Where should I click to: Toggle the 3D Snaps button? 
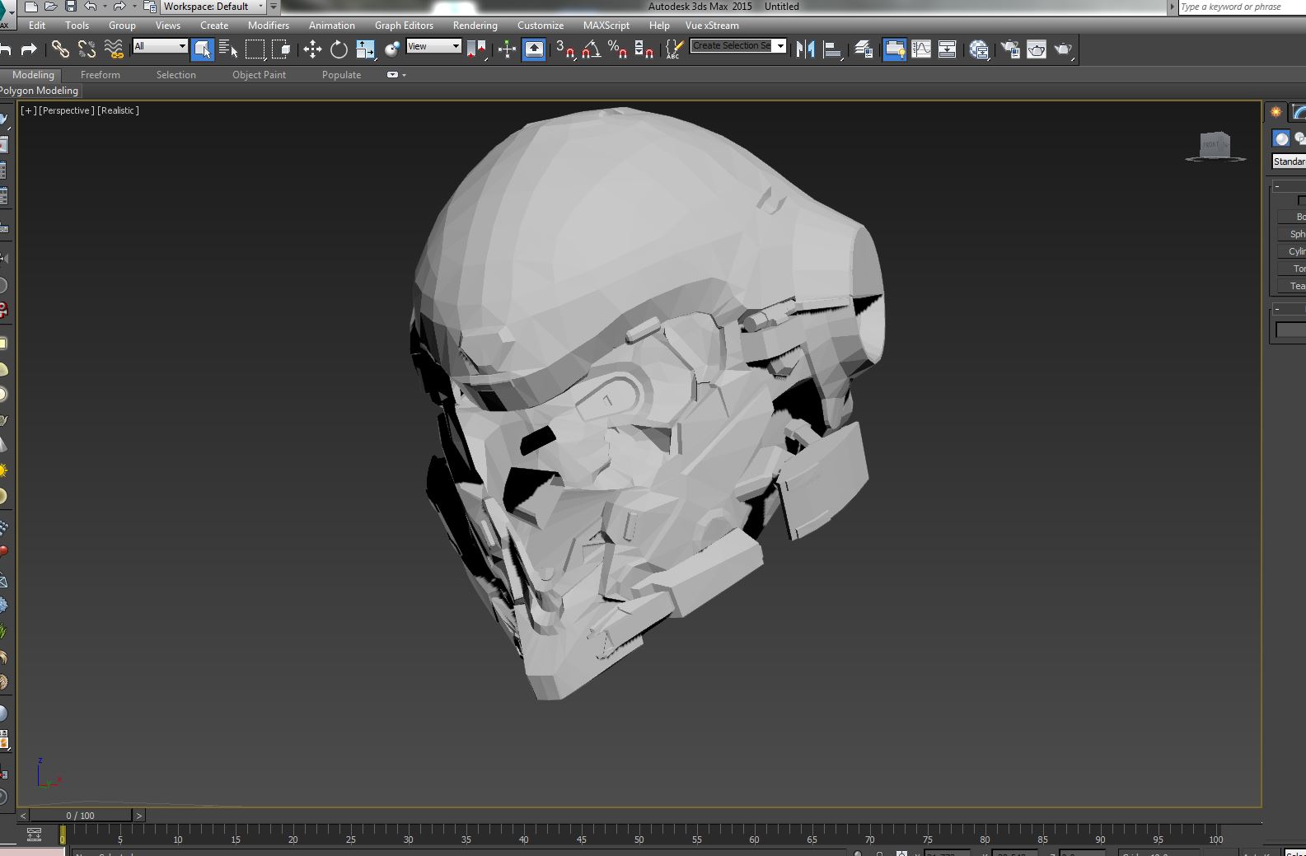pyautogui.click(x=565, y=49)
